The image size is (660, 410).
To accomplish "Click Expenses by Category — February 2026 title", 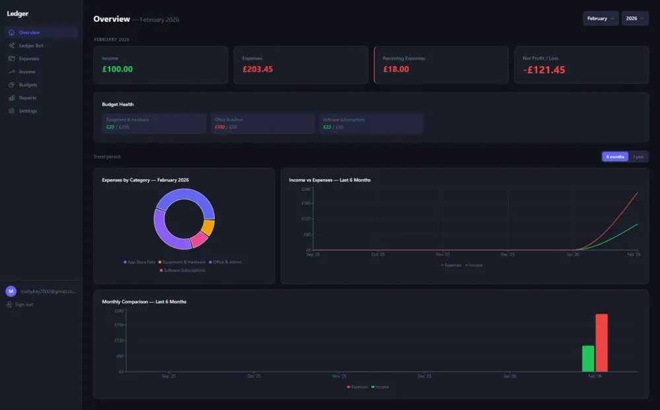I will (x=145, y=180).
